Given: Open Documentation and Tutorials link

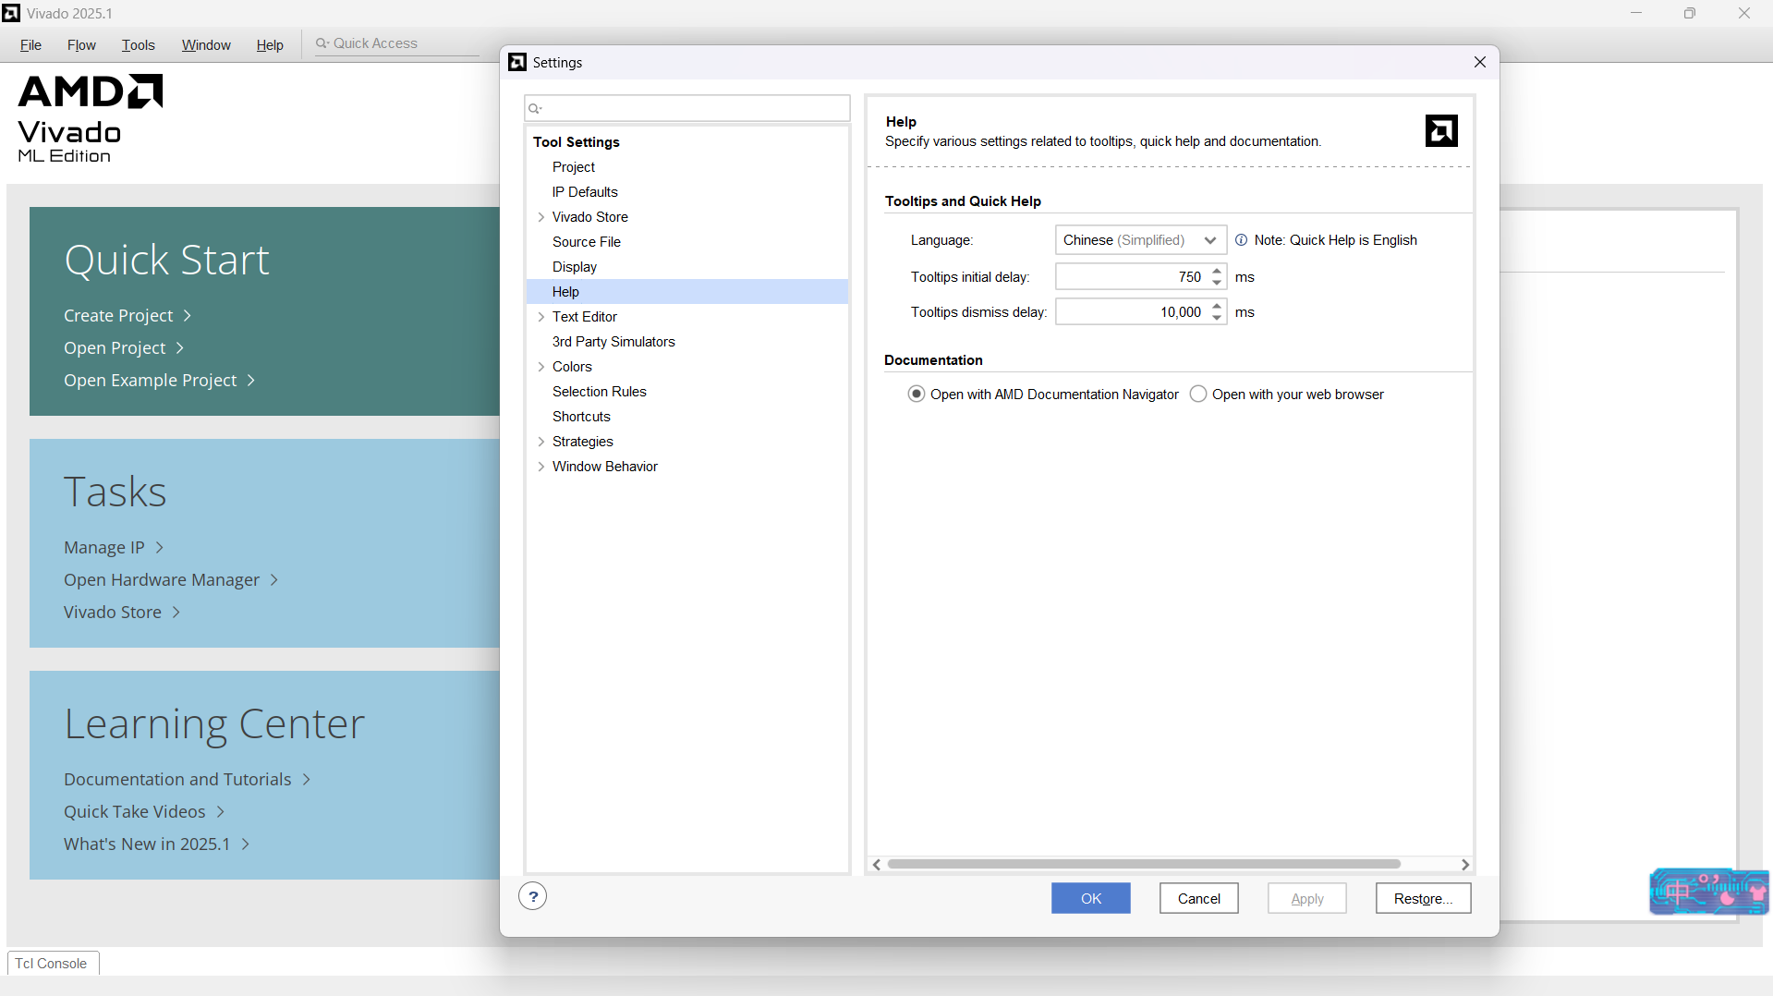Looking at the screenshot, I should [187, 780].
